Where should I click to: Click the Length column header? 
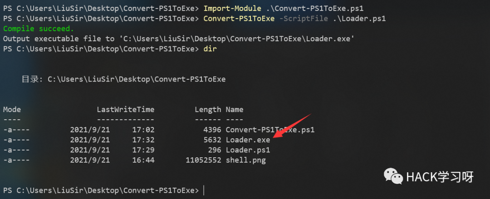click(208, 110)
